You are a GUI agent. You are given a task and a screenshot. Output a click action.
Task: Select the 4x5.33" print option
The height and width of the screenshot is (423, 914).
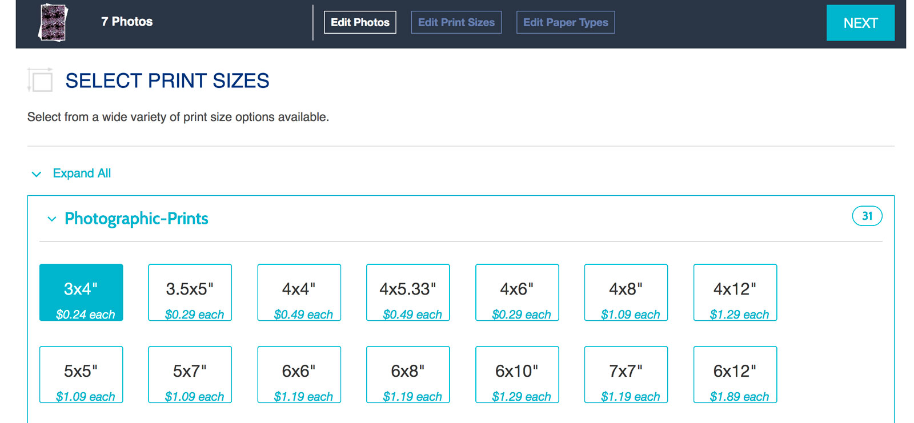tap(408, 292)
